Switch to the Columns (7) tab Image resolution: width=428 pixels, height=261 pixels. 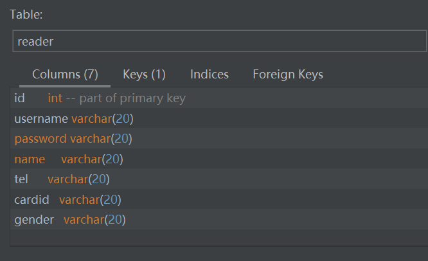tap(65, 75)
